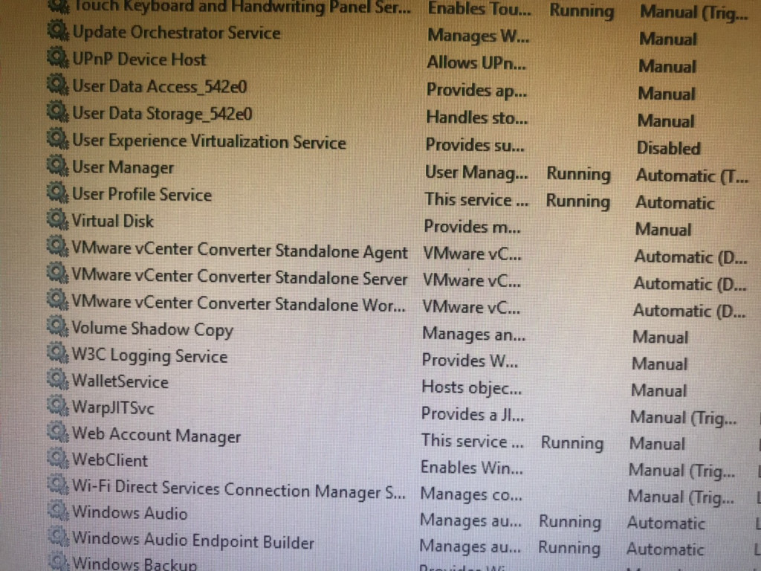The image size is (761, 571).
Task: Click the gear icon beside User Manager
Action: click(58, 166)
